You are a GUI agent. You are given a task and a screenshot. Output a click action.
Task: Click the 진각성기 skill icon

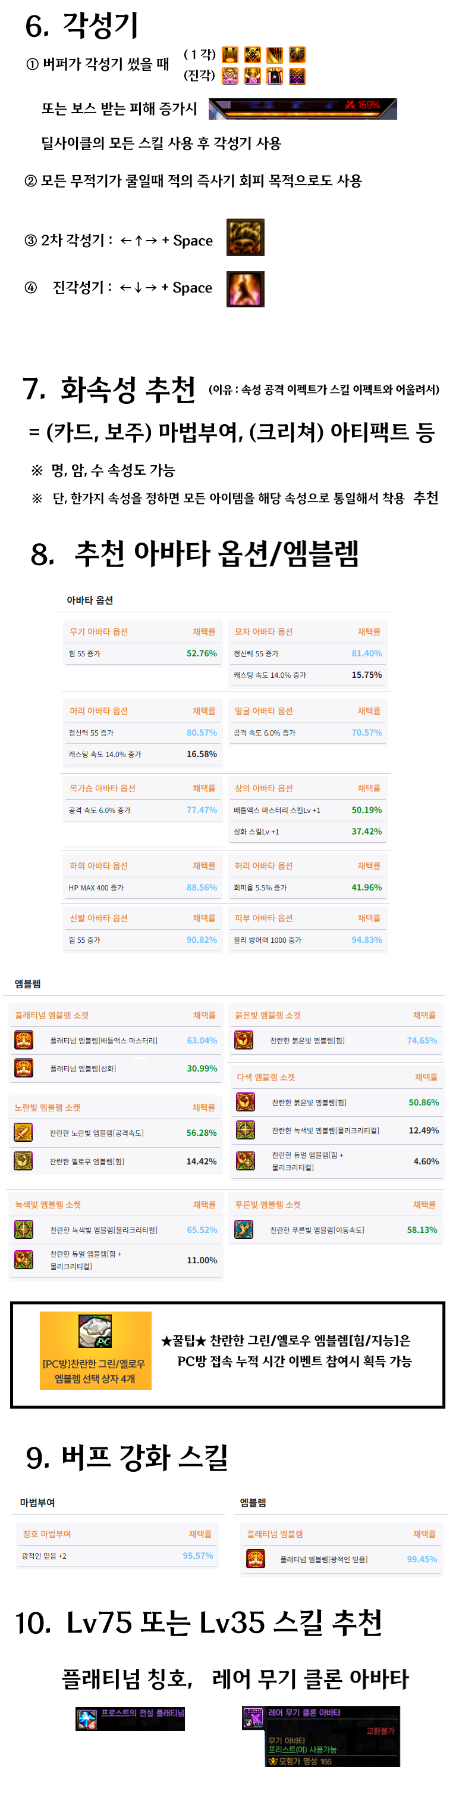(244, 289)
